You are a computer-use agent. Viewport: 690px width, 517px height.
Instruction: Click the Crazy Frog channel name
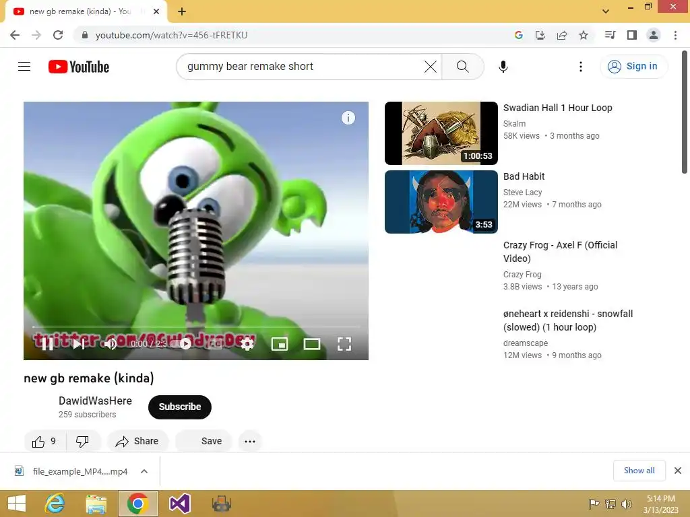[522, 275]
